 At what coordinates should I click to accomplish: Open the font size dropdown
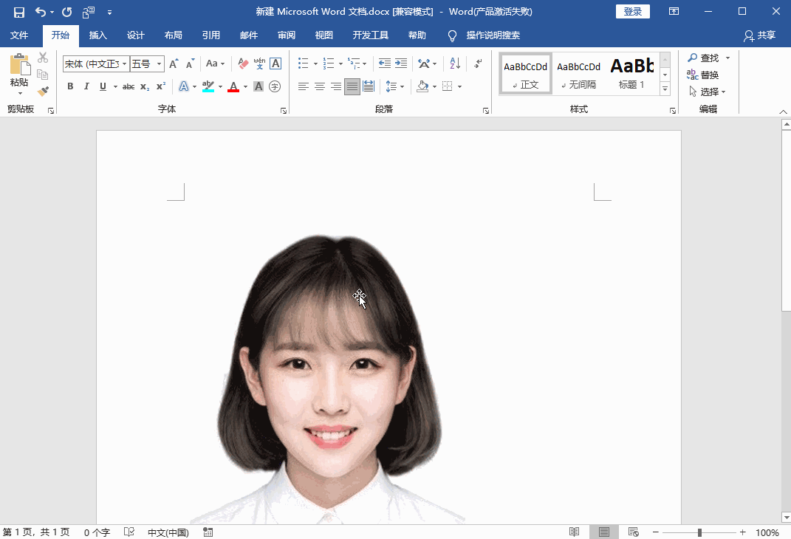[x=159, y=63]
